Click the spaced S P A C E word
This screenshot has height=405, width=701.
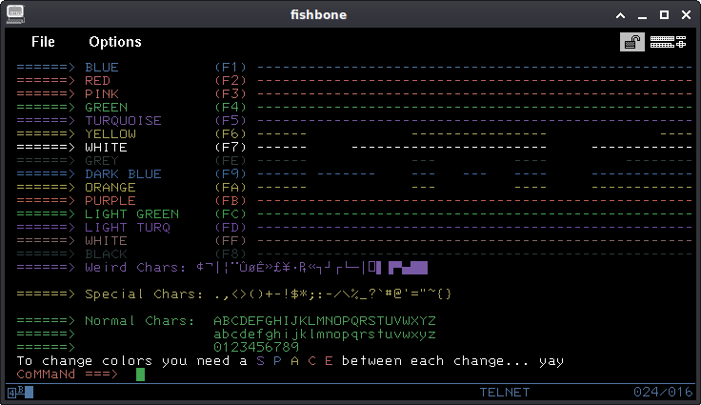click(294, 361)
